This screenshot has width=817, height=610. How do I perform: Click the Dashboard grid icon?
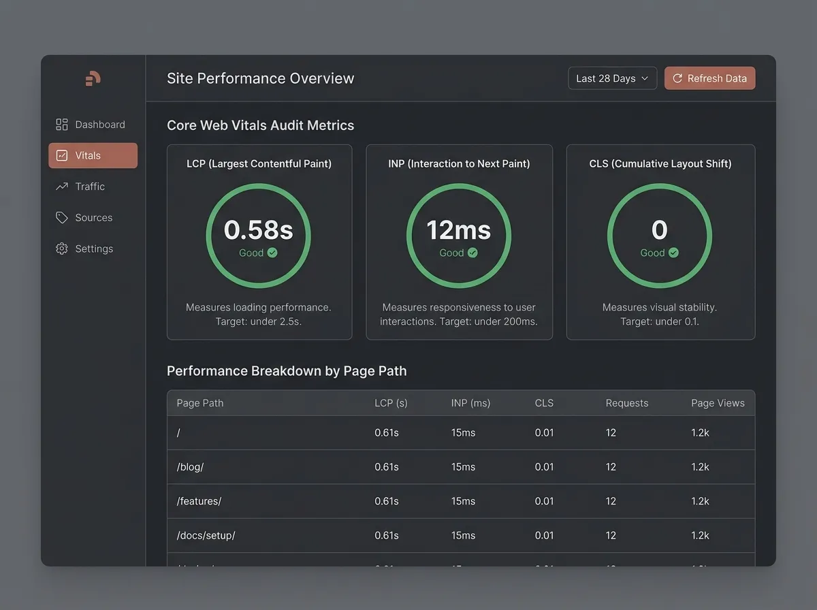(x=62, y=124)
